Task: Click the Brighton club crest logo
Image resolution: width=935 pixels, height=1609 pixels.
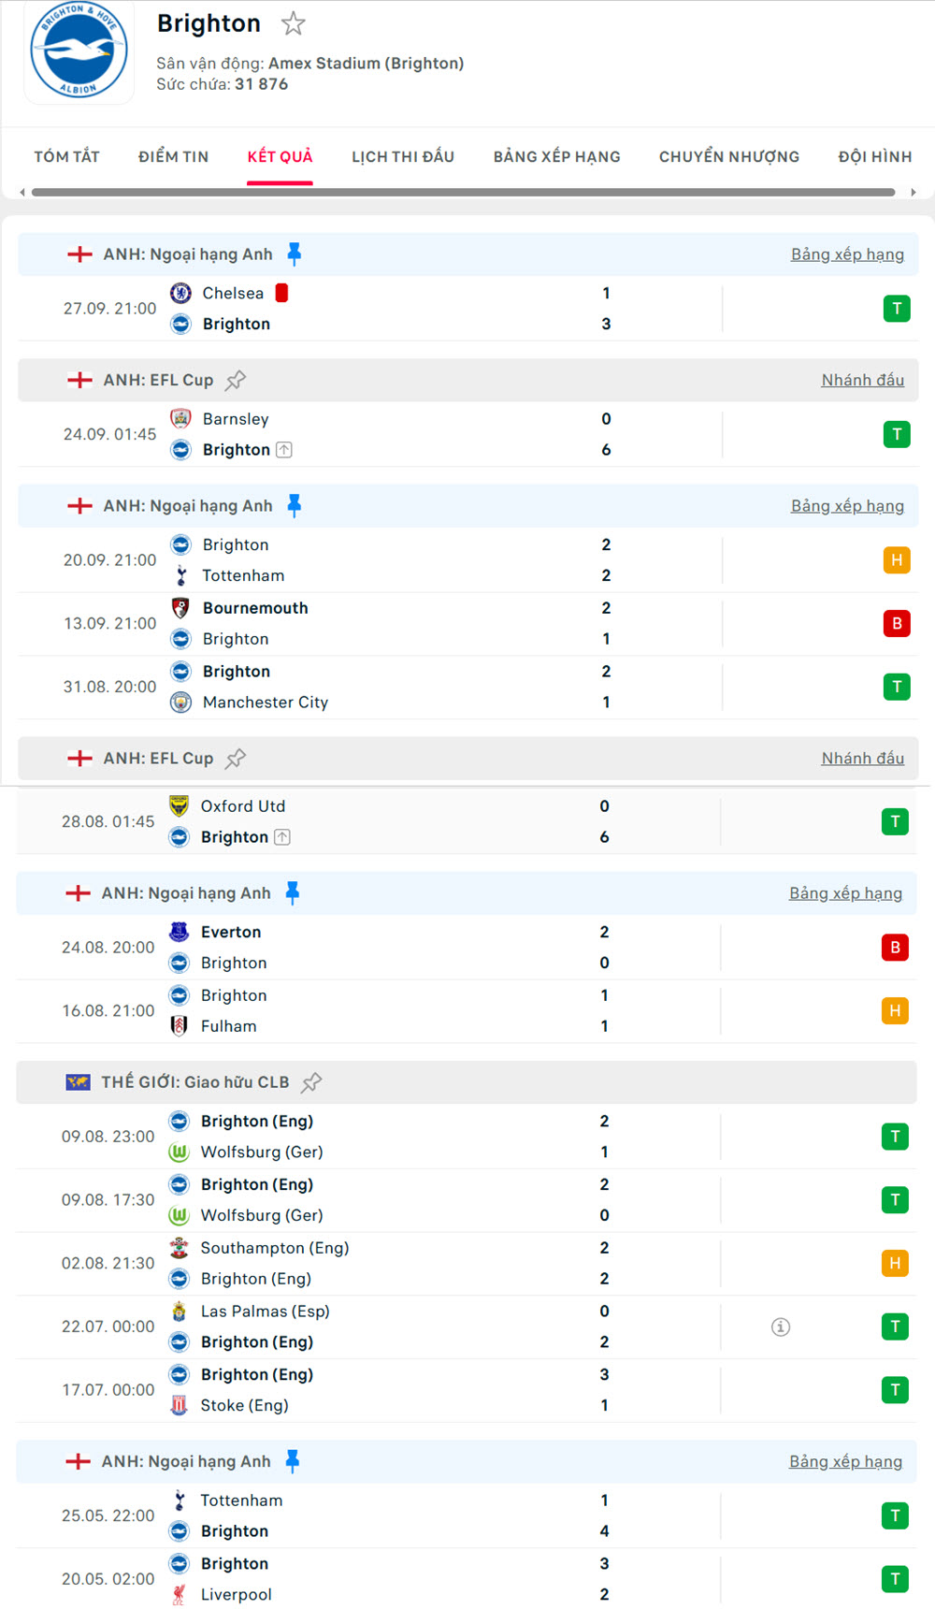Action: 79,51
